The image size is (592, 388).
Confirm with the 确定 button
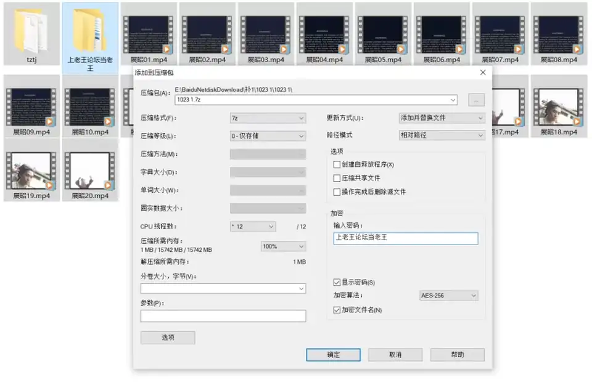click(x=334, y=355)
